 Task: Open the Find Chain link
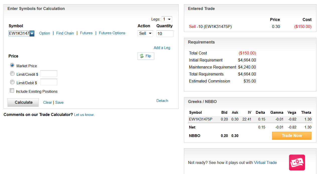coord(65,33)
